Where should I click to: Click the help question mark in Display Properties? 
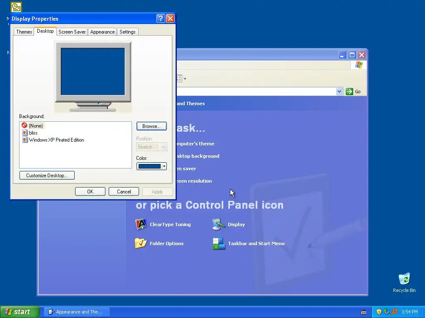click(x=161, y=18)
